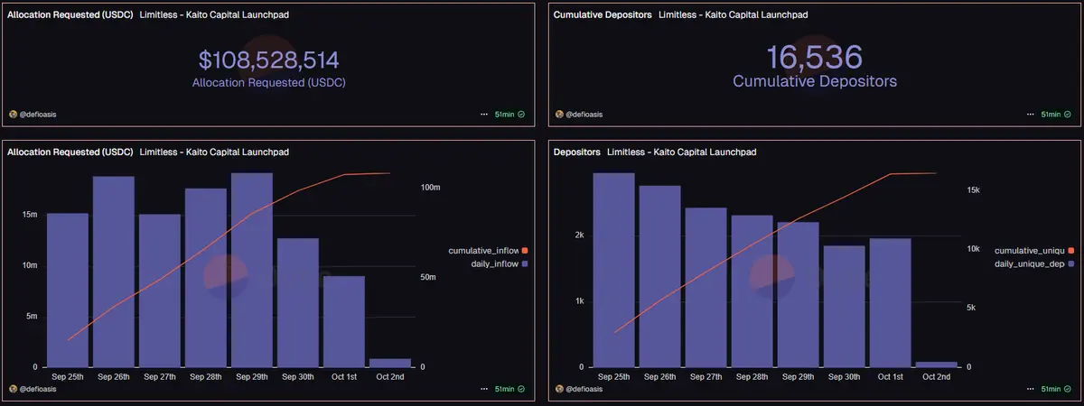Click the orange swatch beside cumulative_inflow
The height and width of the screenshot is (406, 1084).
click(524, 250)
